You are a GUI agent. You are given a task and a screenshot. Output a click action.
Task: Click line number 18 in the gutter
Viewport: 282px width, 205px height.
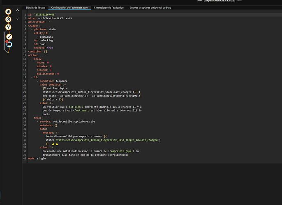[25, 77]
